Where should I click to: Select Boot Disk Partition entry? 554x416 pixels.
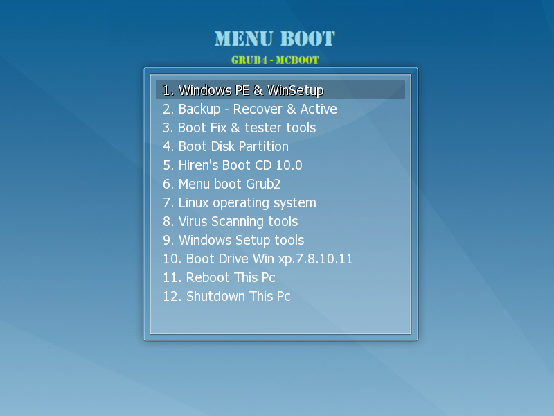coord(226,146)
